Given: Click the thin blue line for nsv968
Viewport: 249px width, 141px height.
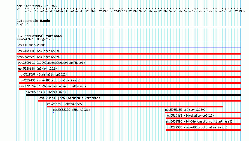Looking at the screenshot, I should point(129,48).
